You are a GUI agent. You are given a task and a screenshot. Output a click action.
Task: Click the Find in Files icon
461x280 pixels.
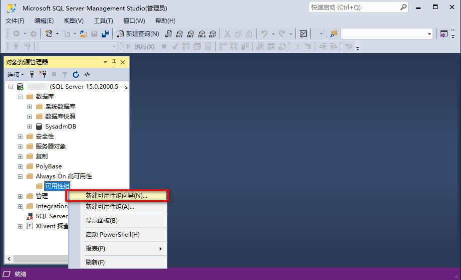pyautogui.click(x=334, y=34)
